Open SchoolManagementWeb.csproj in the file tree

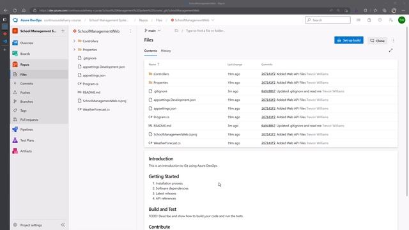(104, 101)
